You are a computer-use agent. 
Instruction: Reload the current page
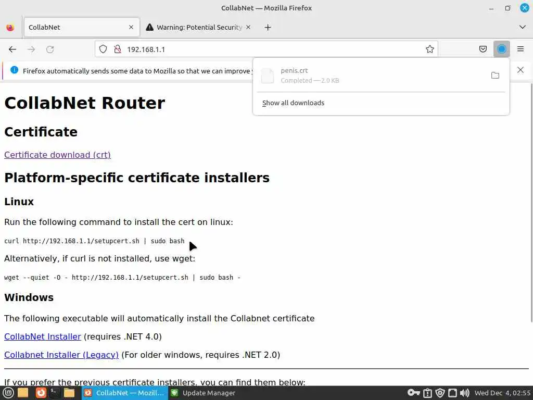[50, 49]
